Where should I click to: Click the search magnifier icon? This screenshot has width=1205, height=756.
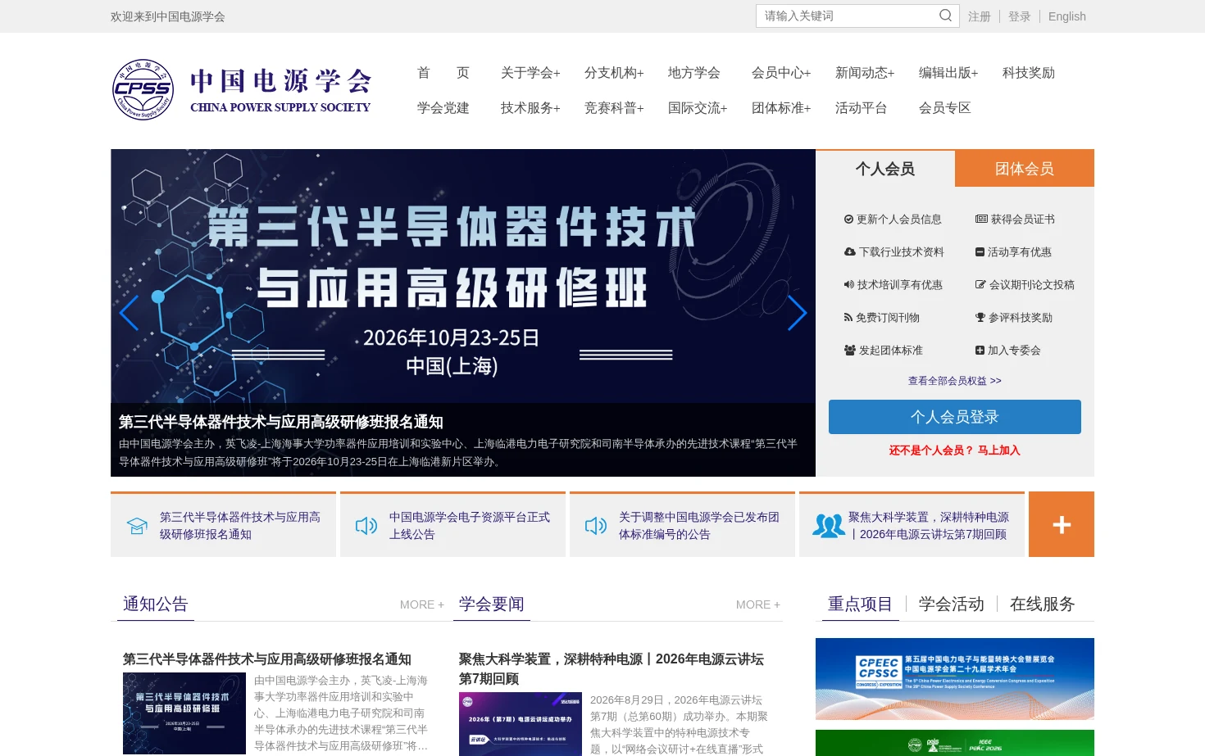click(945, 16)
